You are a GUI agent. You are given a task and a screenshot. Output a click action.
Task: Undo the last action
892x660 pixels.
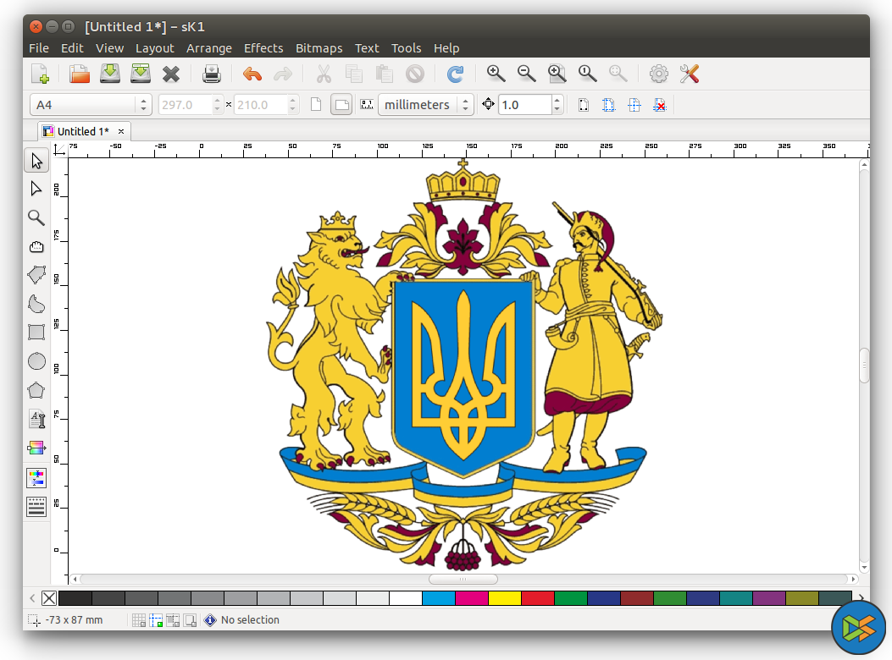(252, 74)
